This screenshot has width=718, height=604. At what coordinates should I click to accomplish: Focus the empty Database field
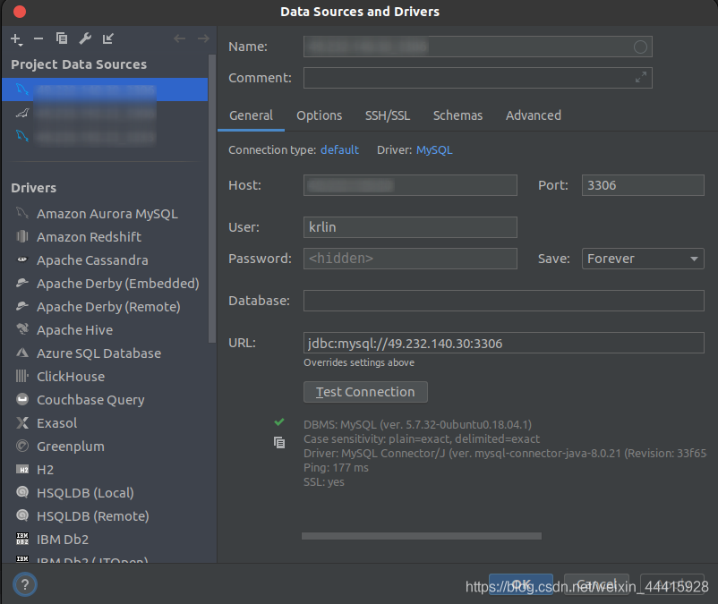click(x=504, y=301)
